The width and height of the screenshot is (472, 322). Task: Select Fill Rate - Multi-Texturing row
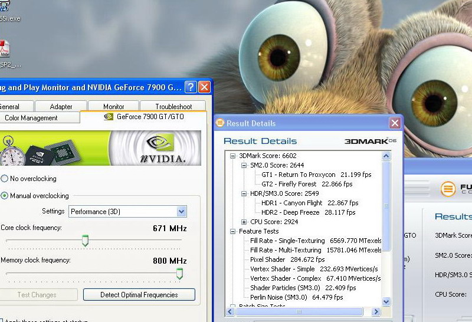(316, 250)
